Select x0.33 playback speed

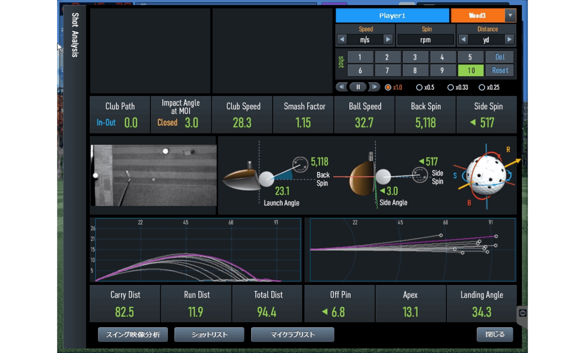click(x=450, y=87)
